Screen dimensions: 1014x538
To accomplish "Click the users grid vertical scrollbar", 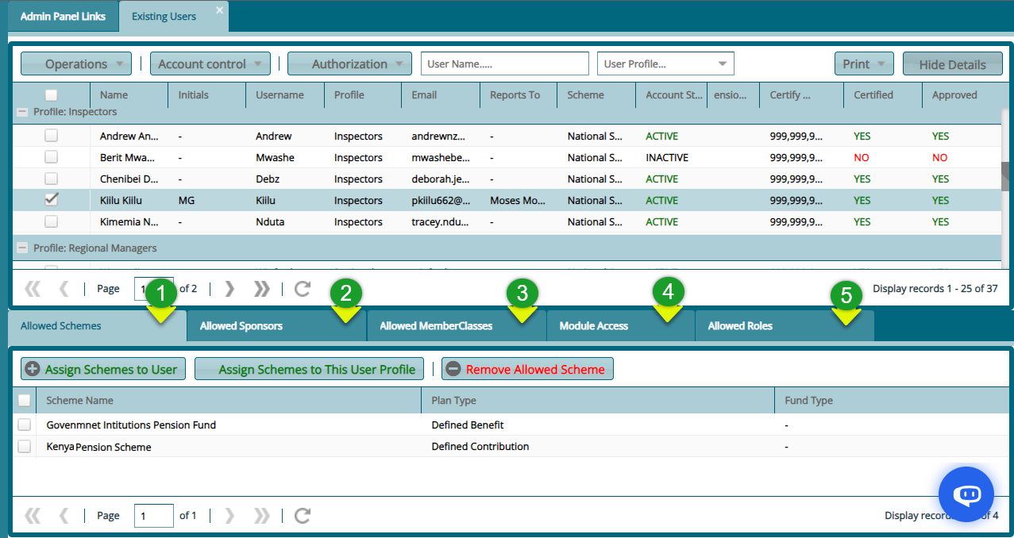I will [x=1006, y=178].
